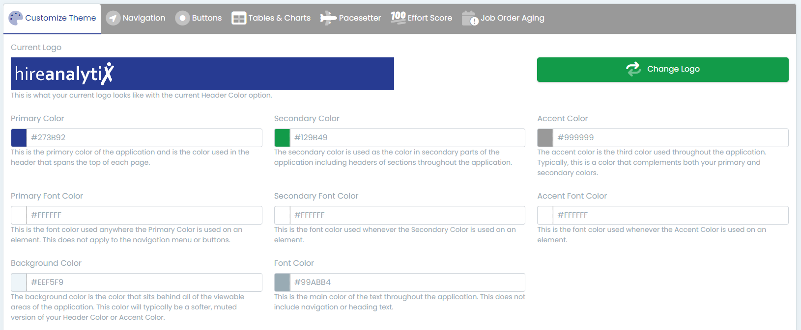Open the Background Color swatch
This screenshot has width=801, height=330.
point(19,282)
